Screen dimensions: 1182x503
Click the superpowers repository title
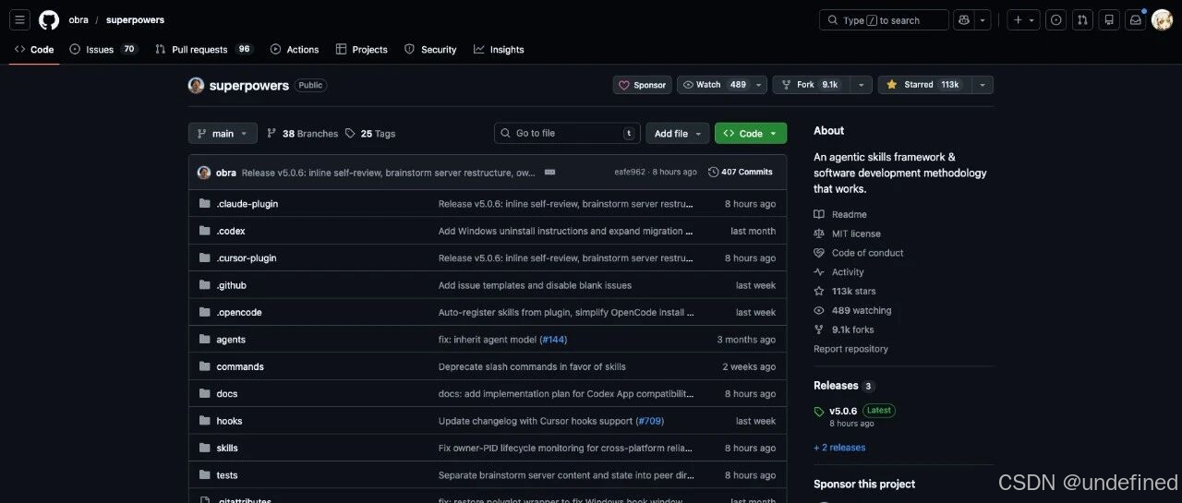click(249, 85)
